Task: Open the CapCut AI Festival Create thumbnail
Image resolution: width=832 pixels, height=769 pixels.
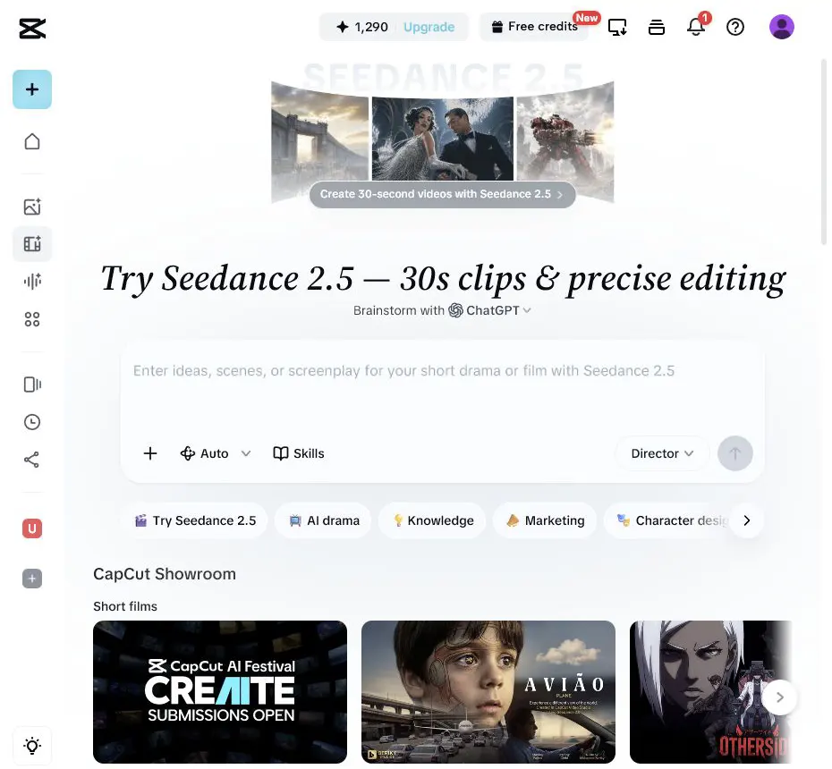Action: point(220,691)
